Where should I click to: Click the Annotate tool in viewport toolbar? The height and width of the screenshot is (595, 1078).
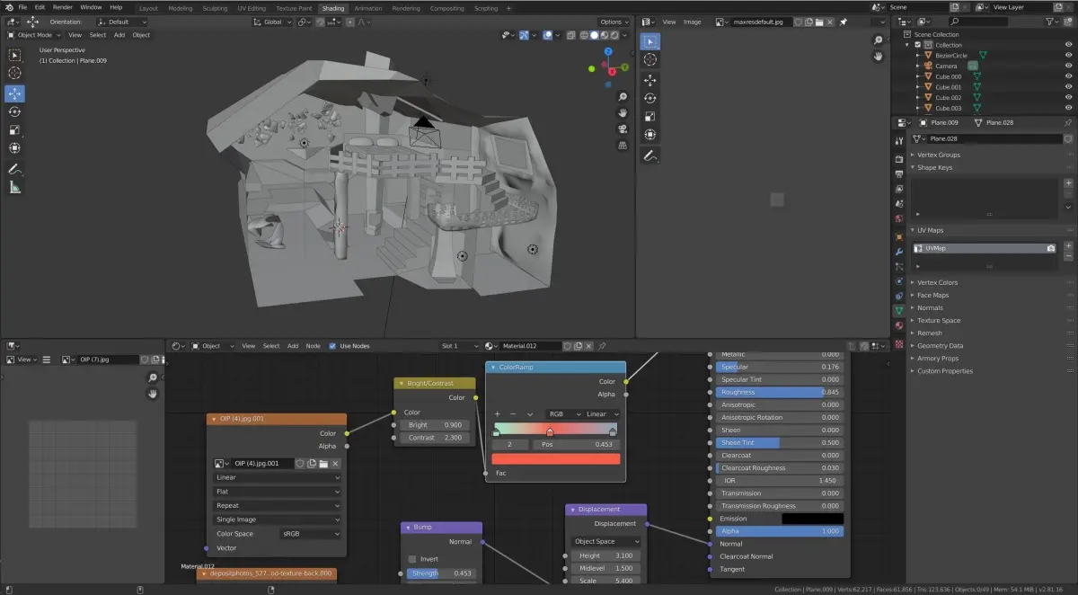point(14,168)
